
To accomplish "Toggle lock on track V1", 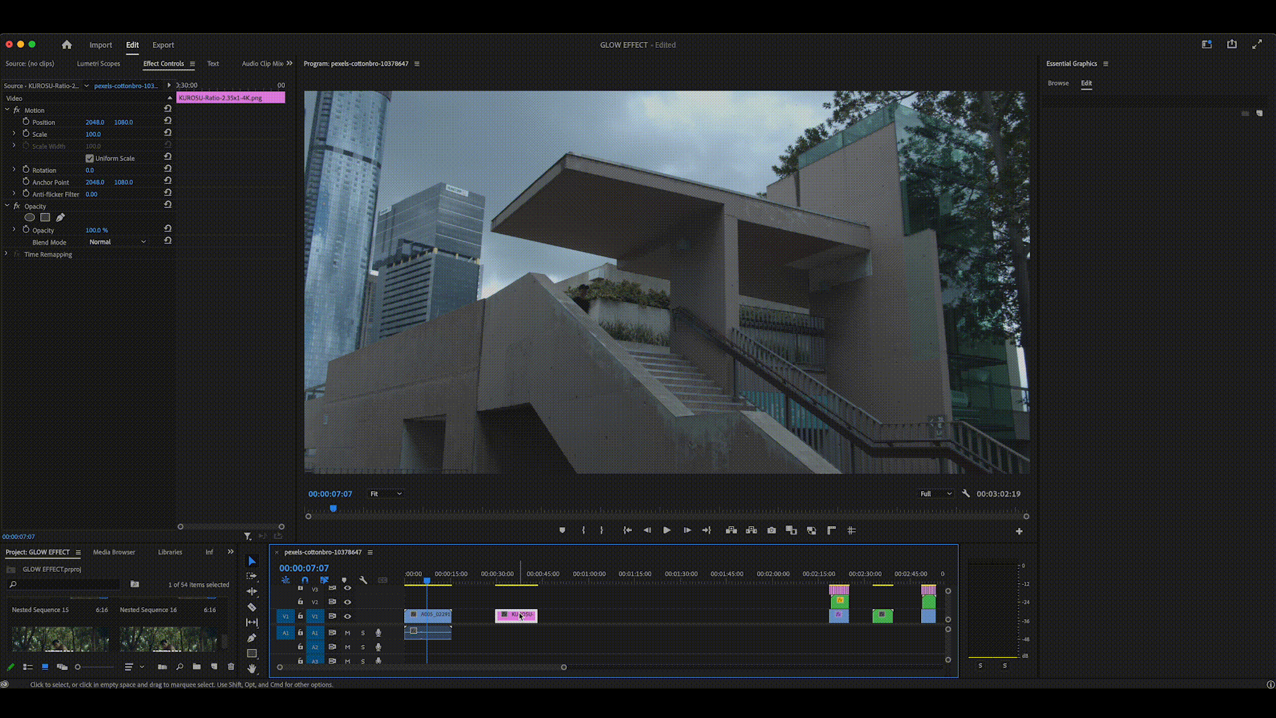I will [x=300, y=616].
